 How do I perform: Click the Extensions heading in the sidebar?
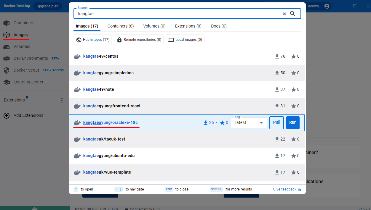click(x=14, y=100)
